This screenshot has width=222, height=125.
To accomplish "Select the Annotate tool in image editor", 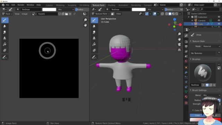I will [x=5, y=57].
